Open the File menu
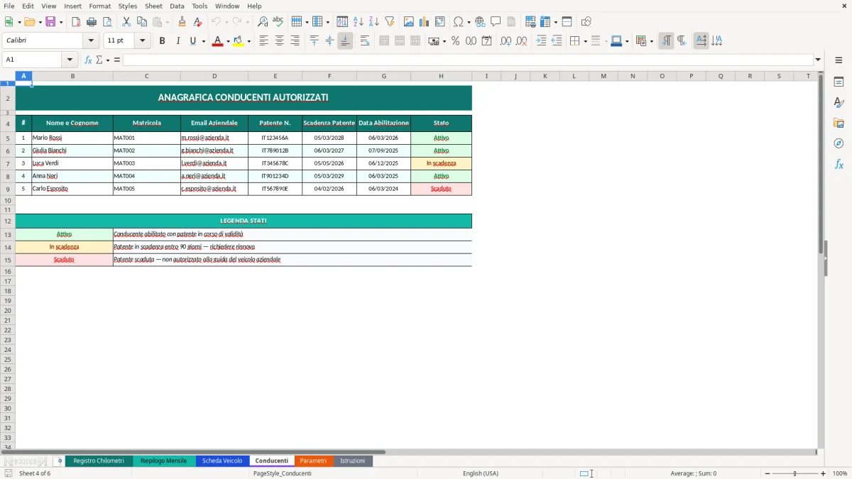Image resolution: width=852 pixels, height=479 pixels. click(9, 6)
